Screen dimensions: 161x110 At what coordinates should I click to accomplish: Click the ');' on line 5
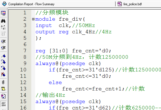point(38,38)
